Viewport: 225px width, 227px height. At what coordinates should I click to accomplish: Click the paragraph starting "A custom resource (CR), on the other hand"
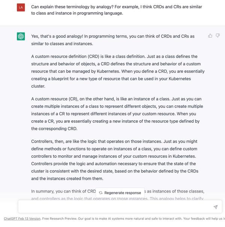[x=117, y=113]
